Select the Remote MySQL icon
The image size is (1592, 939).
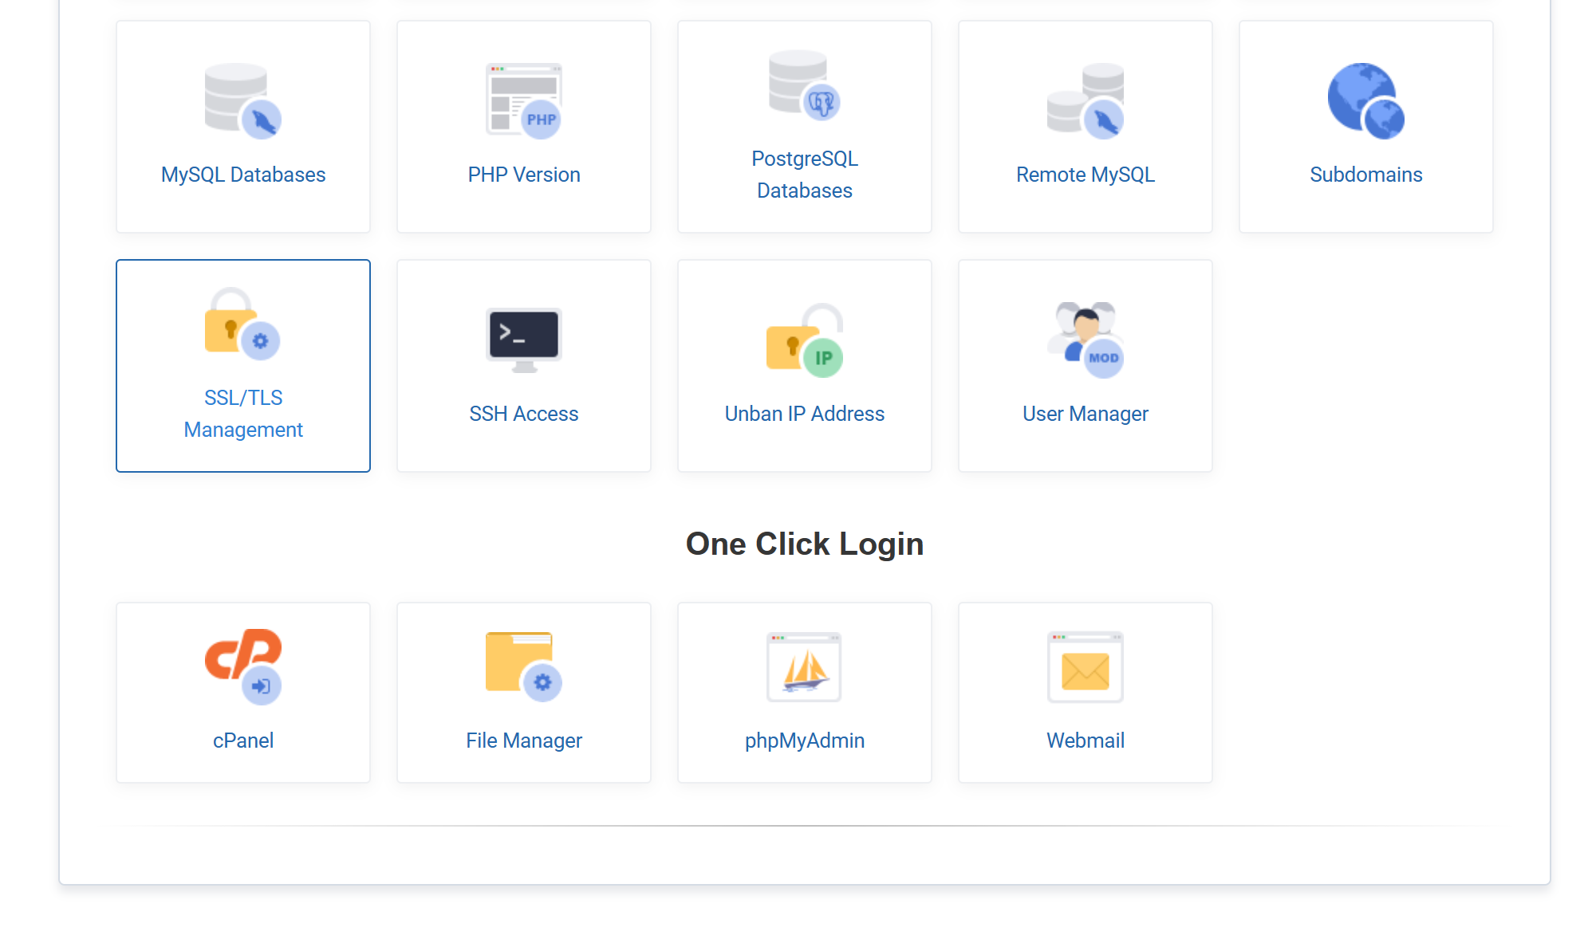click(x=1086, y=101)
